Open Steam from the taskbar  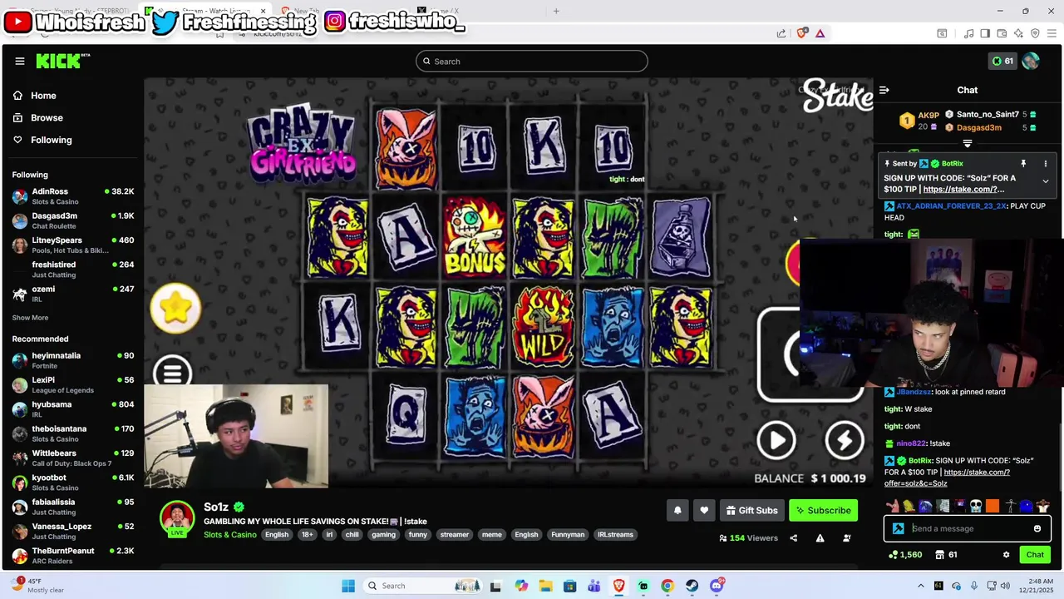692,586
